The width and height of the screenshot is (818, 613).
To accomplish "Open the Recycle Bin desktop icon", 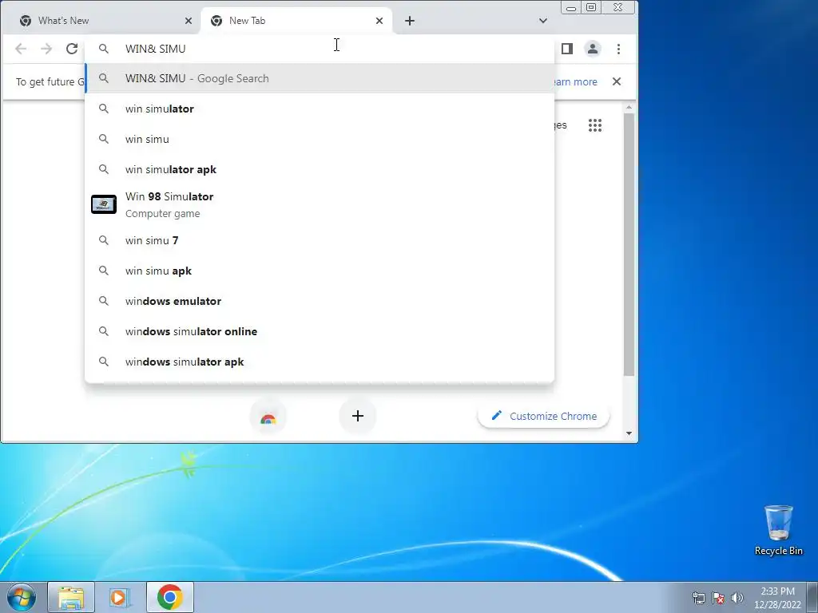I will tap(778, 530).
